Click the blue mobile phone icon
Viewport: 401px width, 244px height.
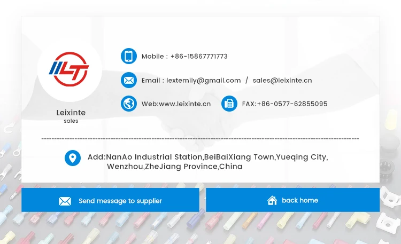[x=129, y=56]
